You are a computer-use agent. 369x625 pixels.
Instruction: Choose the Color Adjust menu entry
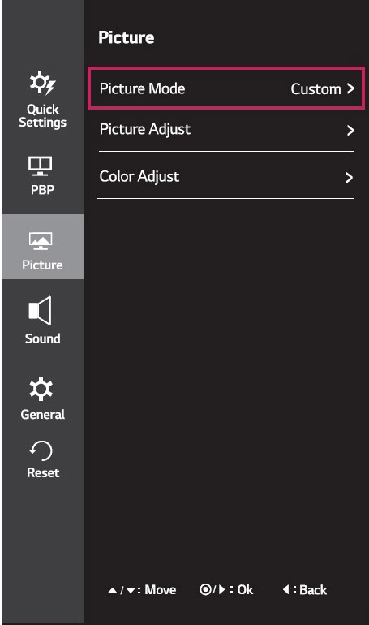[x=225, y=176]
